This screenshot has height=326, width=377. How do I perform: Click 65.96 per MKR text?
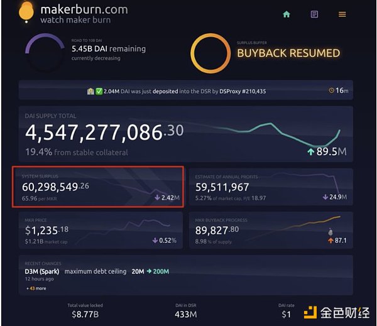[40, 198]
